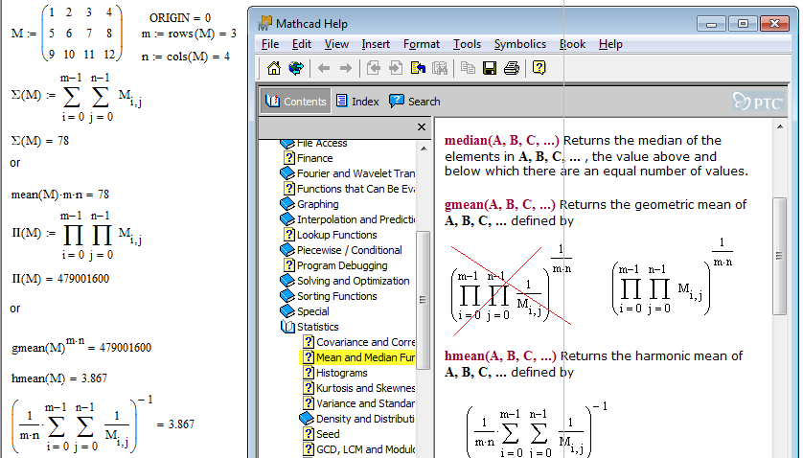This screenshot has height=458, width=803.
Task: Collapse the open Statistics book
Action: (310, 327)
